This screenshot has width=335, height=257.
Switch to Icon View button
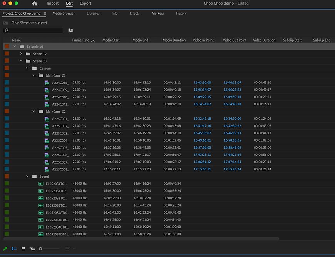(23, 249)
